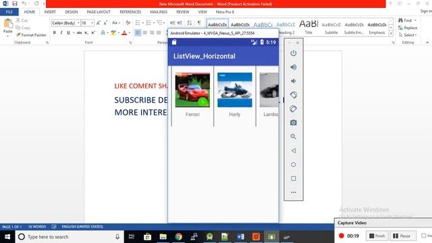Click Grow Font icon
Screen dimensions: 432x243
[99, 23]
